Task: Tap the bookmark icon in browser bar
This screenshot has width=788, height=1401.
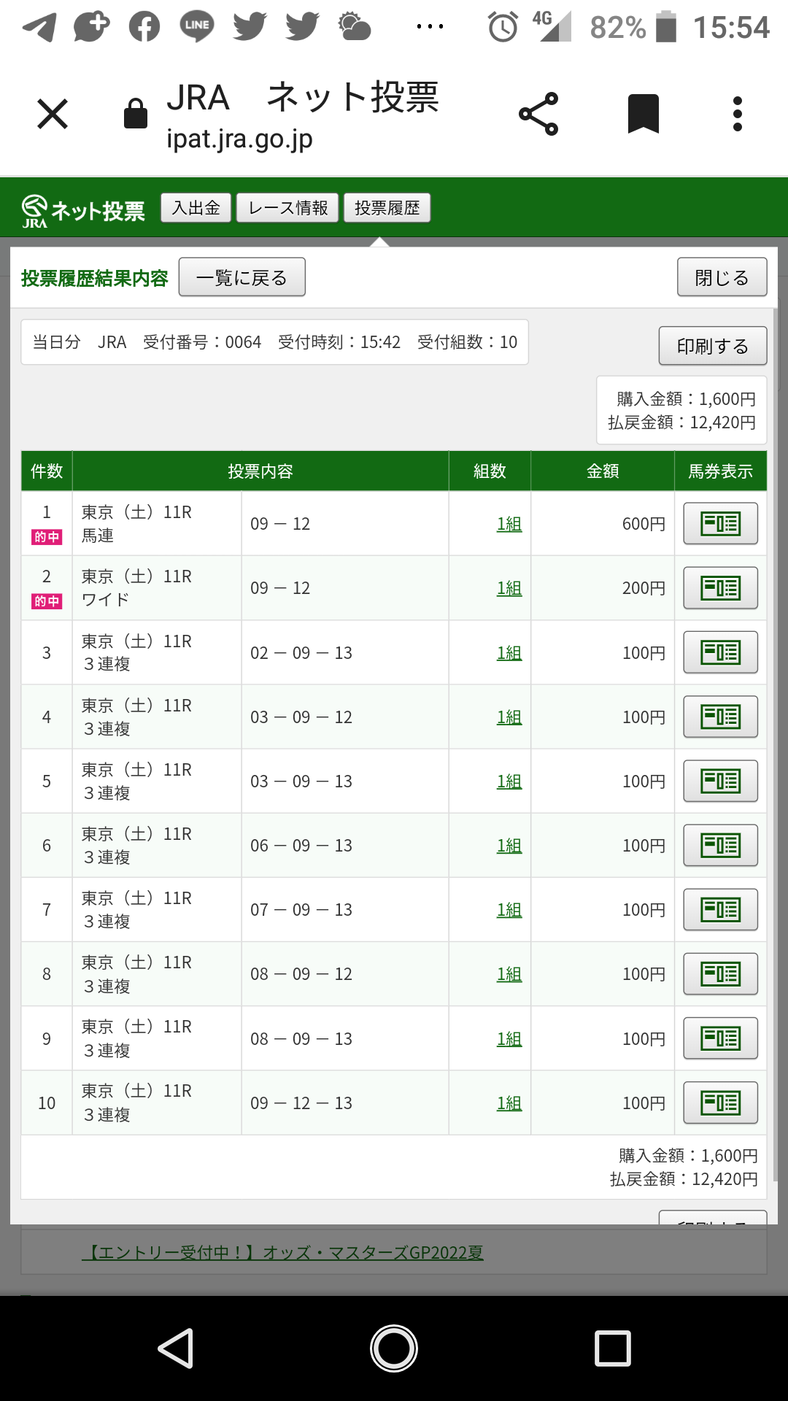Action: click(x=643, y=114)
